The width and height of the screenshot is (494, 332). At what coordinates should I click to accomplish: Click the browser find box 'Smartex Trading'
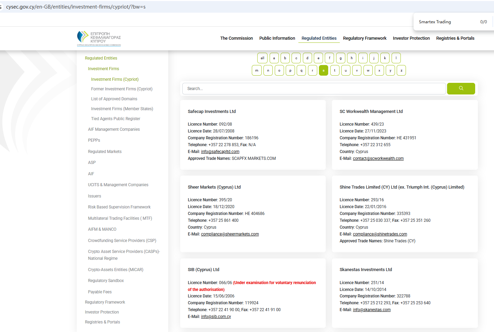(445, 22)
